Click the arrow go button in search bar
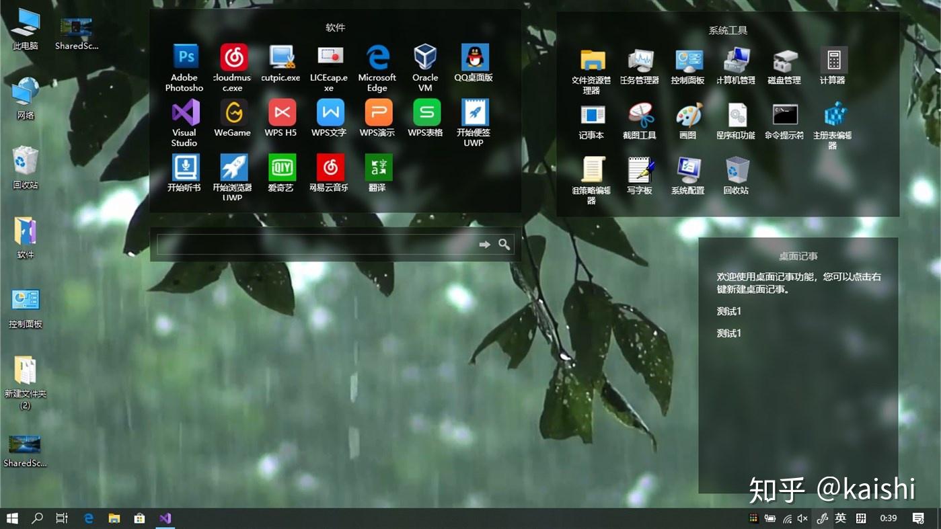The image size is (941, 529). click(x=484, y=244)
